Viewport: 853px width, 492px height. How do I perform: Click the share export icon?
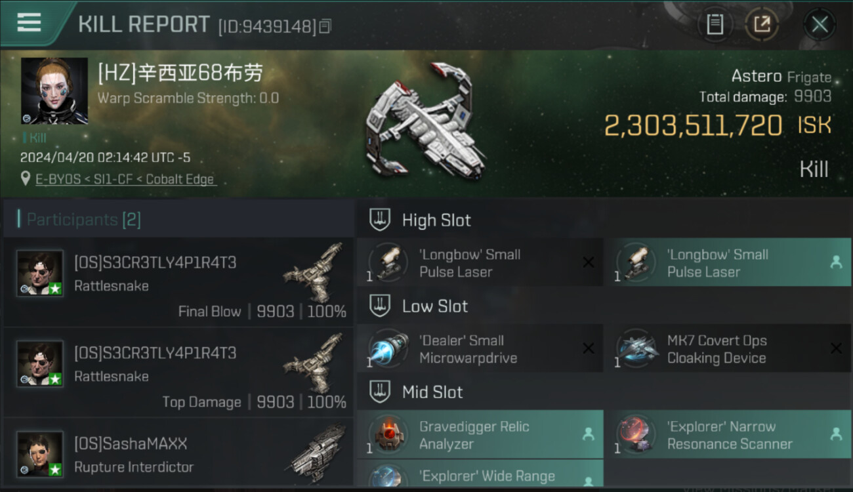point(761,25)
